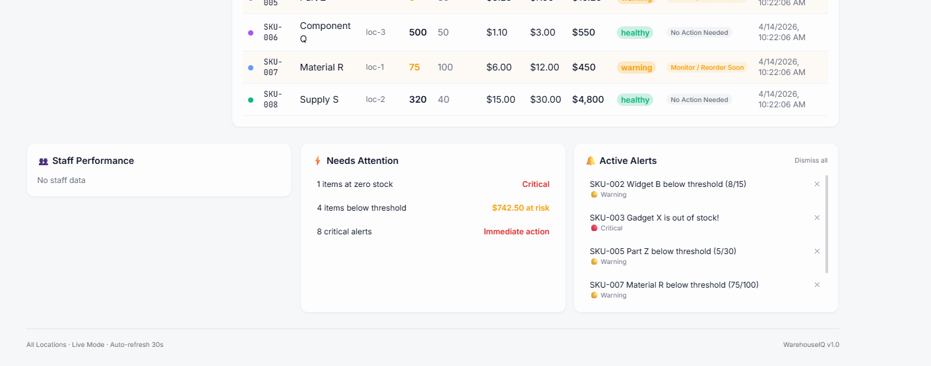Viewport: 931px width, 366px height.
Task: Click the blue dot beside SKU-007
Action: (x=251, y=67)
